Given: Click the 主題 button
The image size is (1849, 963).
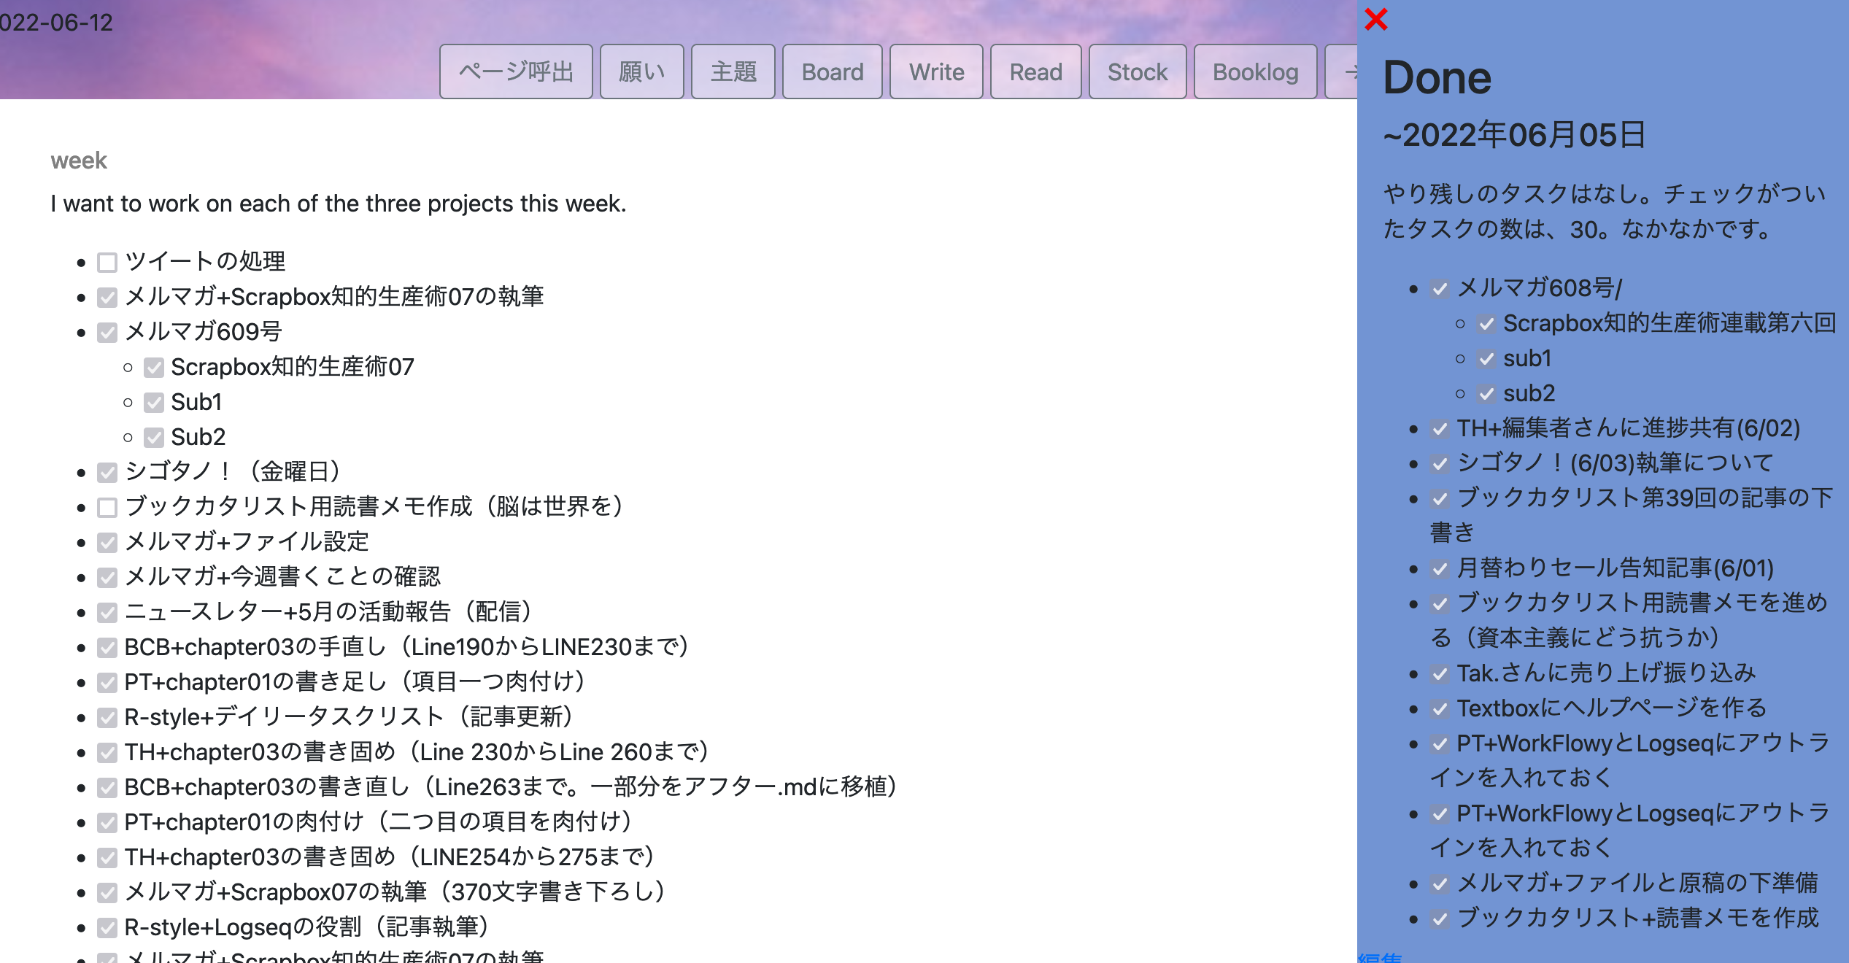Looking at the screenshot, I should point(733,71).
